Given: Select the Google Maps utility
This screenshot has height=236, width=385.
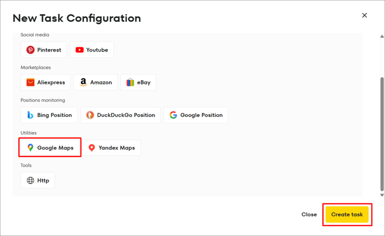Looking at the screenshot, I should tap(50, 148).
